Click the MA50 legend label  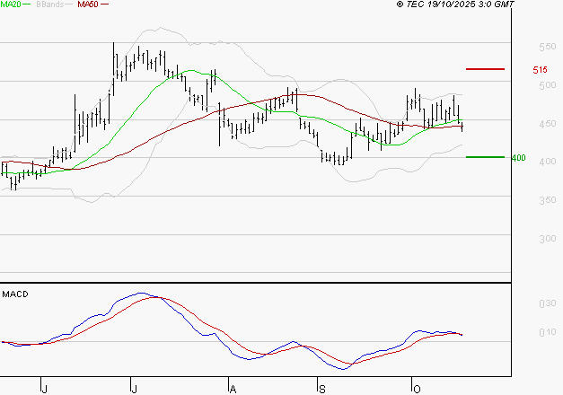(x=88, y=4)
